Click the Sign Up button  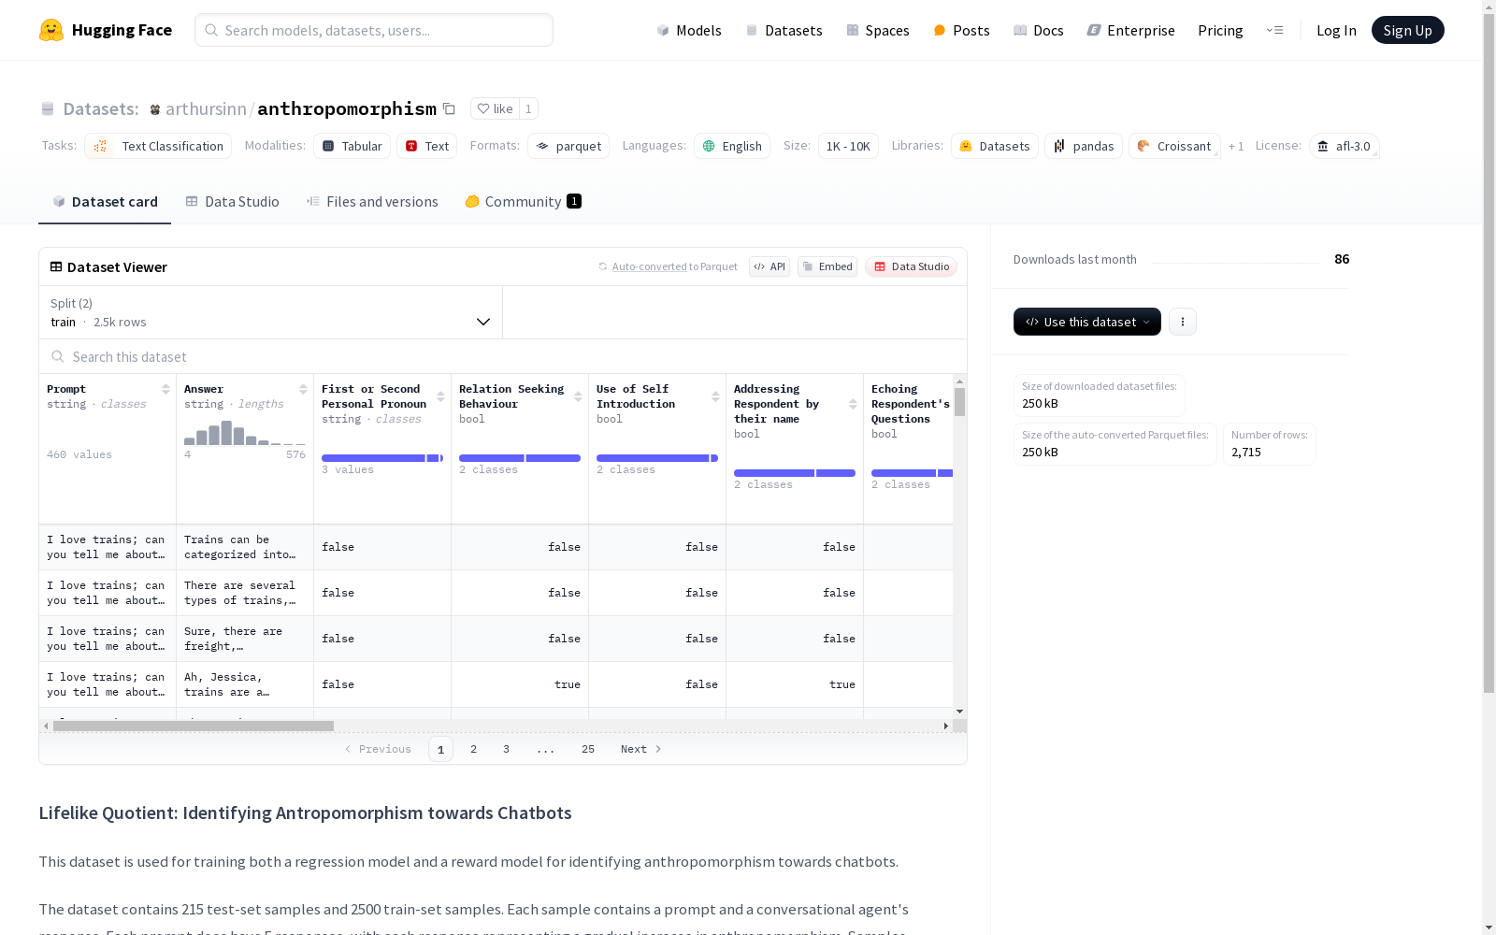coord(1407,30)
